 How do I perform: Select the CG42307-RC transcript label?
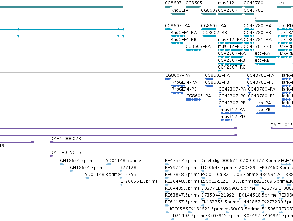click(x=232, y=67)
